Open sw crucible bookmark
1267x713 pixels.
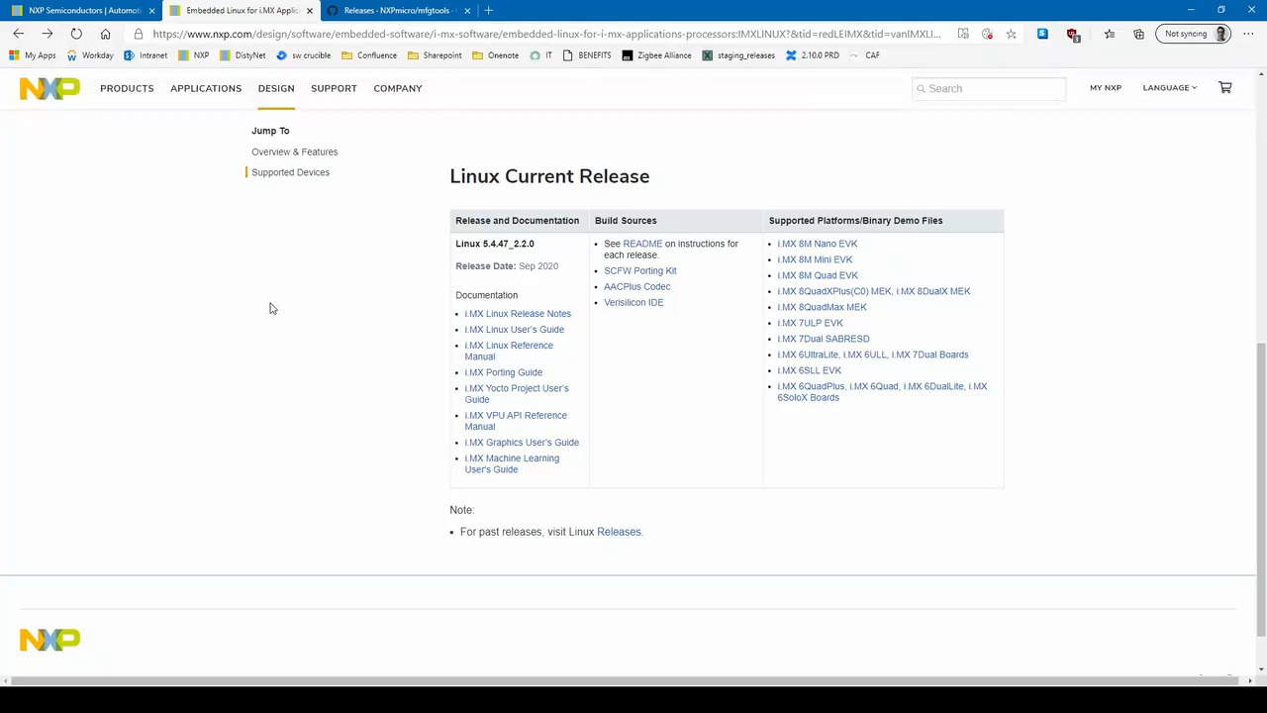pyautogui.click(x=304, y=55)
